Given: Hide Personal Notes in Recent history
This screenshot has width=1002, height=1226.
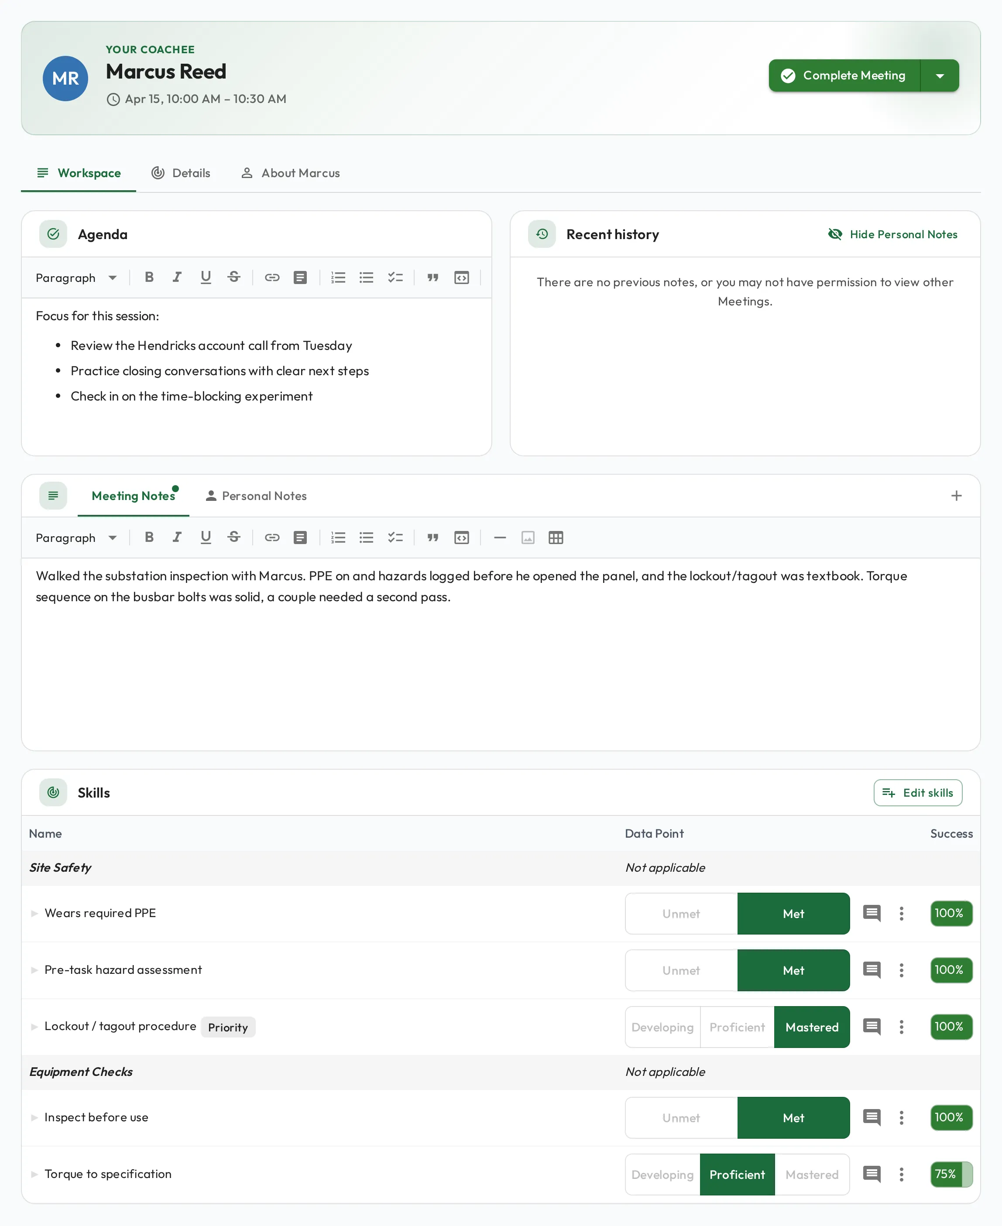Looking at the screenshot, I should click(x=893, y=234).
